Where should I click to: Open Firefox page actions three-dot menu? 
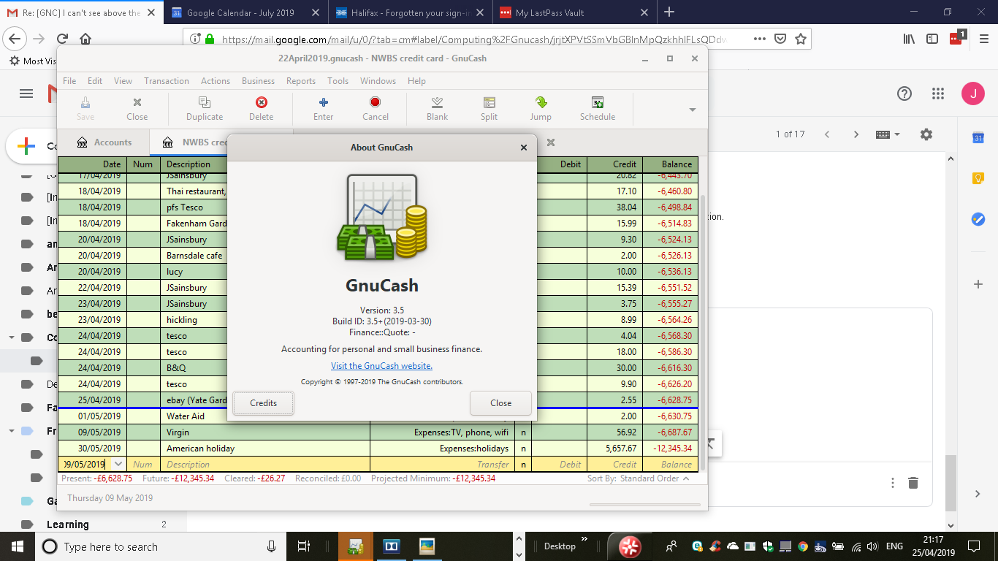click(759, 39)
